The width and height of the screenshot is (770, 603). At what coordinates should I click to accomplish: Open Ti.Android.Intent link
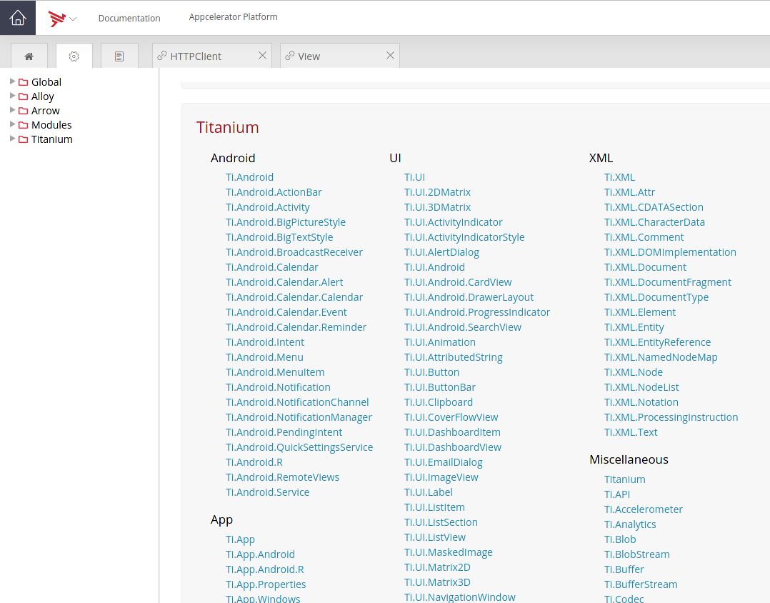(265, 342)
